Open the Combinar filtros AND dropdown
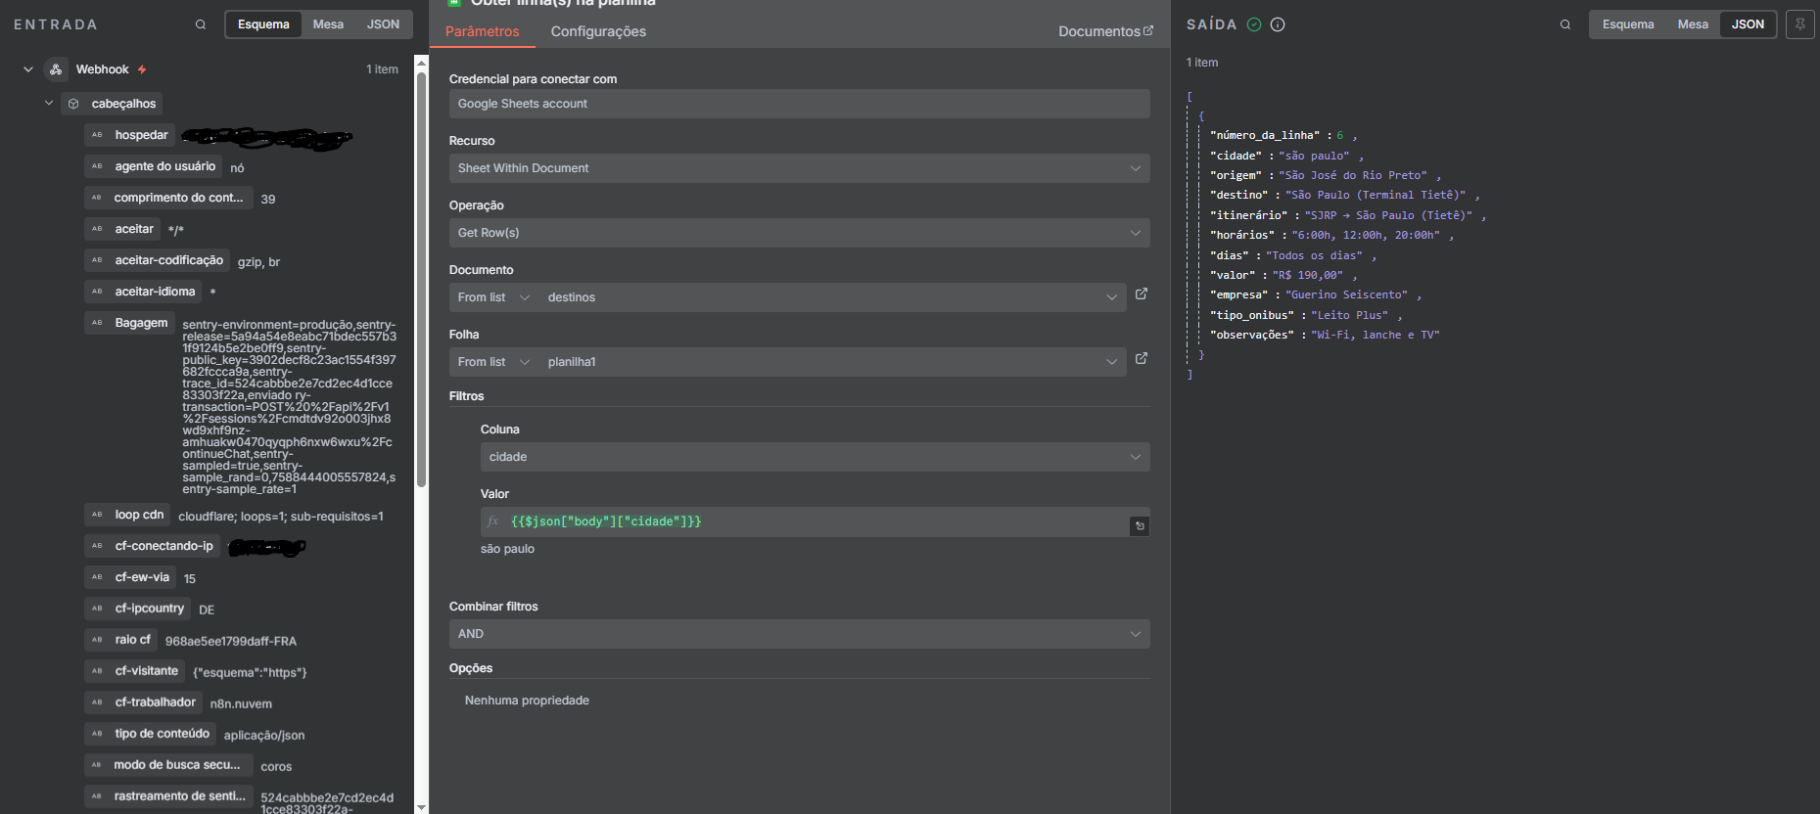This screenshot has width=1820, height=814. click(x=799, y=634)
